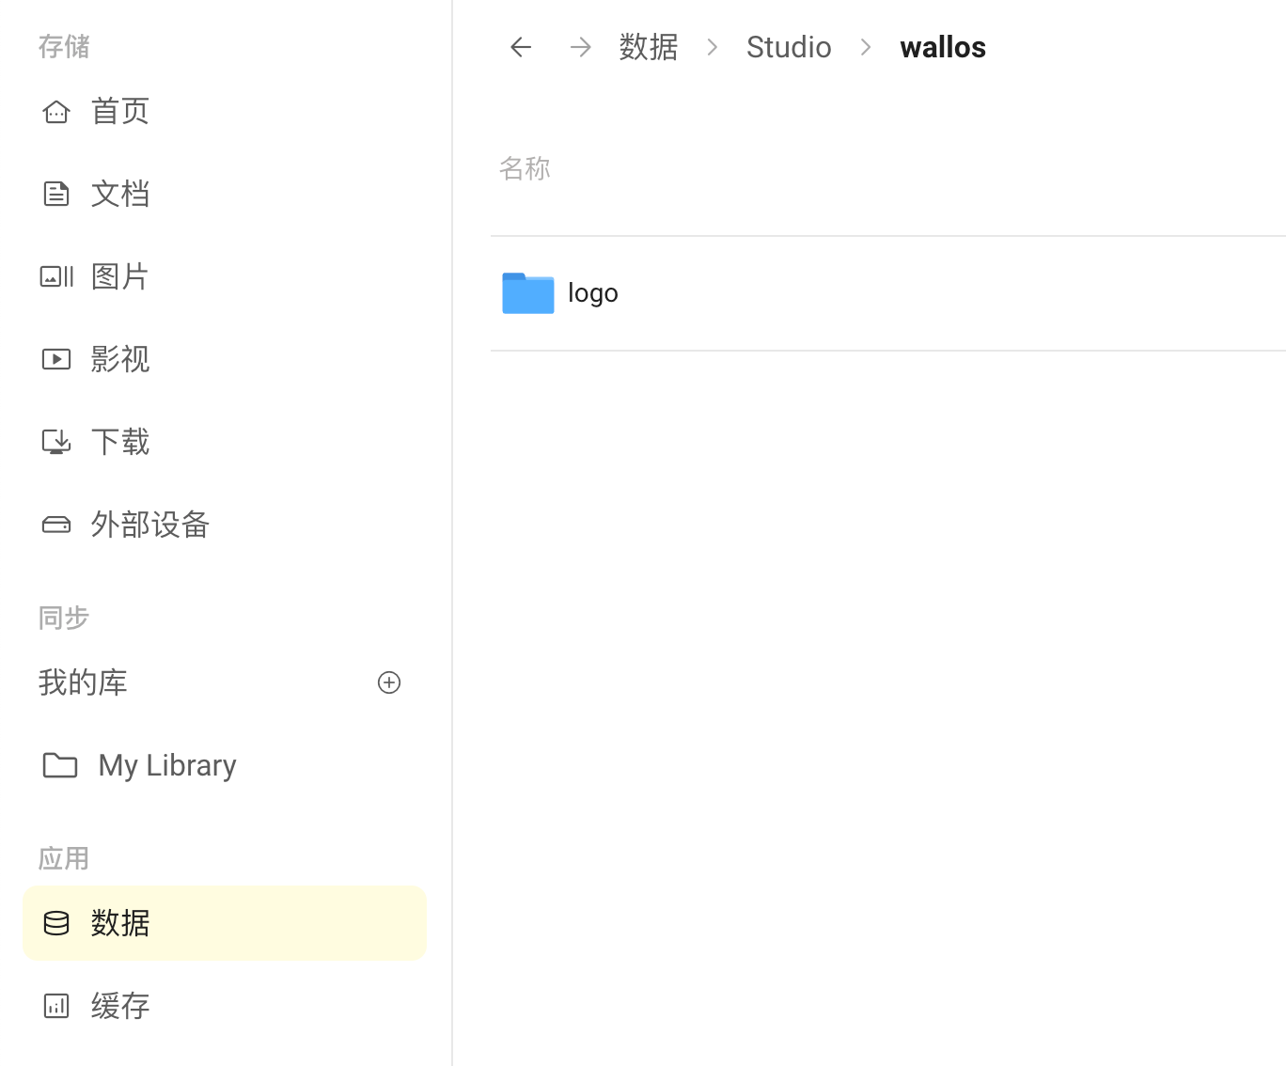This screenshot has height=1066, width=1286.
Task: Click the picture icon beside 图片
Action: pyautogui.click(x=56, y=276)
